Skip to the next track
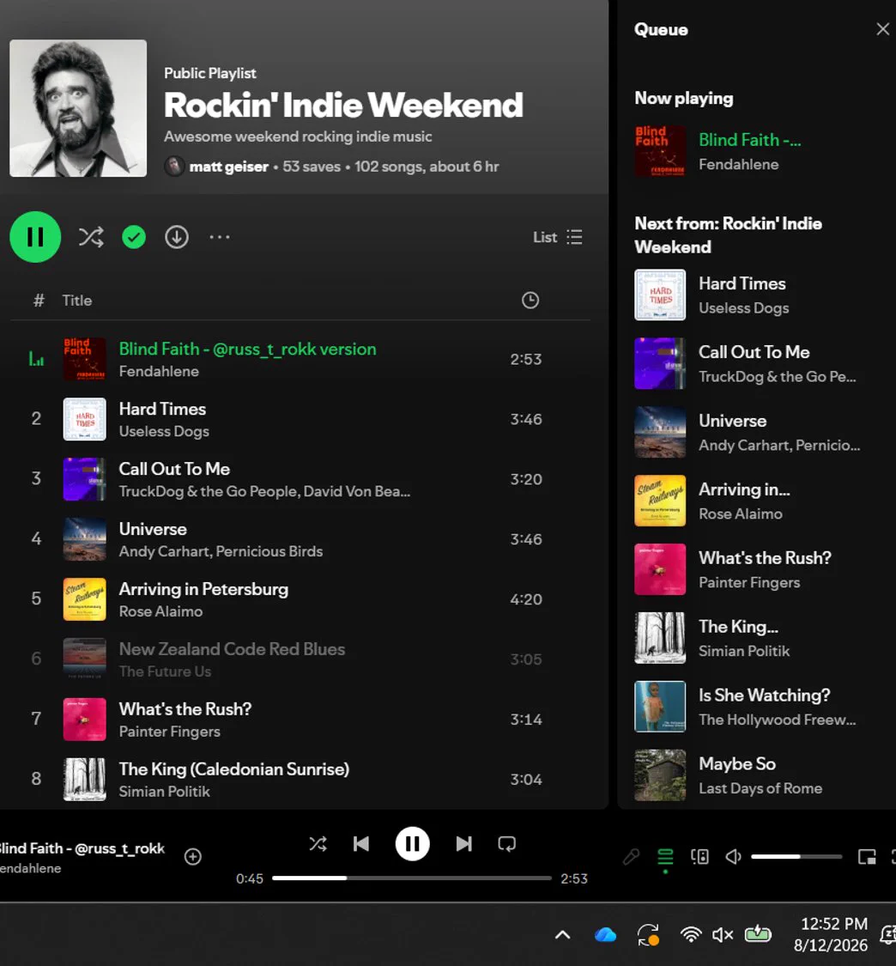The width and height of the screenshot is (896, 966). point(463,843)
